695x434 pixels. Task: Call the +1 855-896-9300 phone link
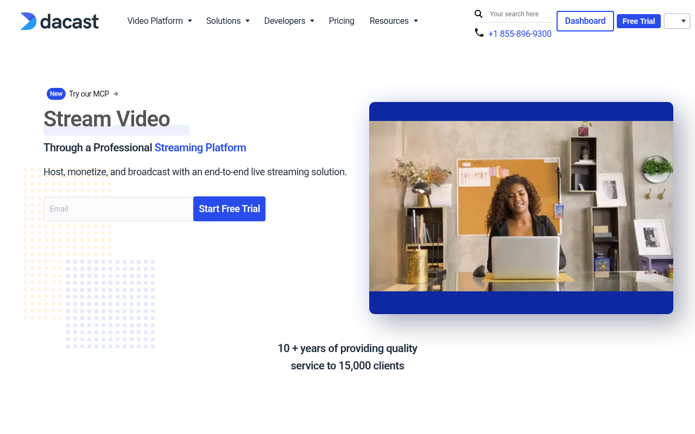coord(520,34)
